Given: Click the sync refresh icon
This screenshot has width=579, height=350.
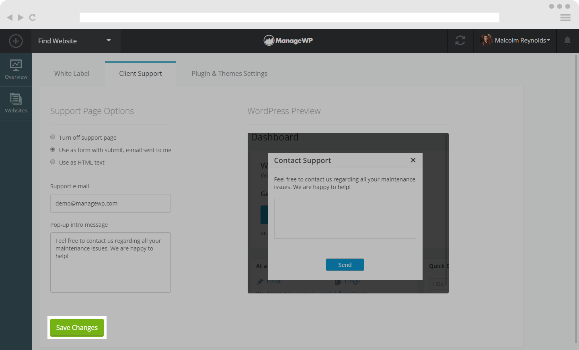Looking at the screenshot, I should (x=460, y=41).
